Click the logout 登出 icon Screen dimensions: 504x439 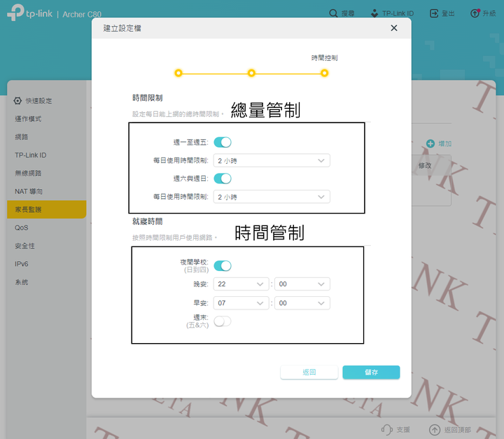[434, 13]
